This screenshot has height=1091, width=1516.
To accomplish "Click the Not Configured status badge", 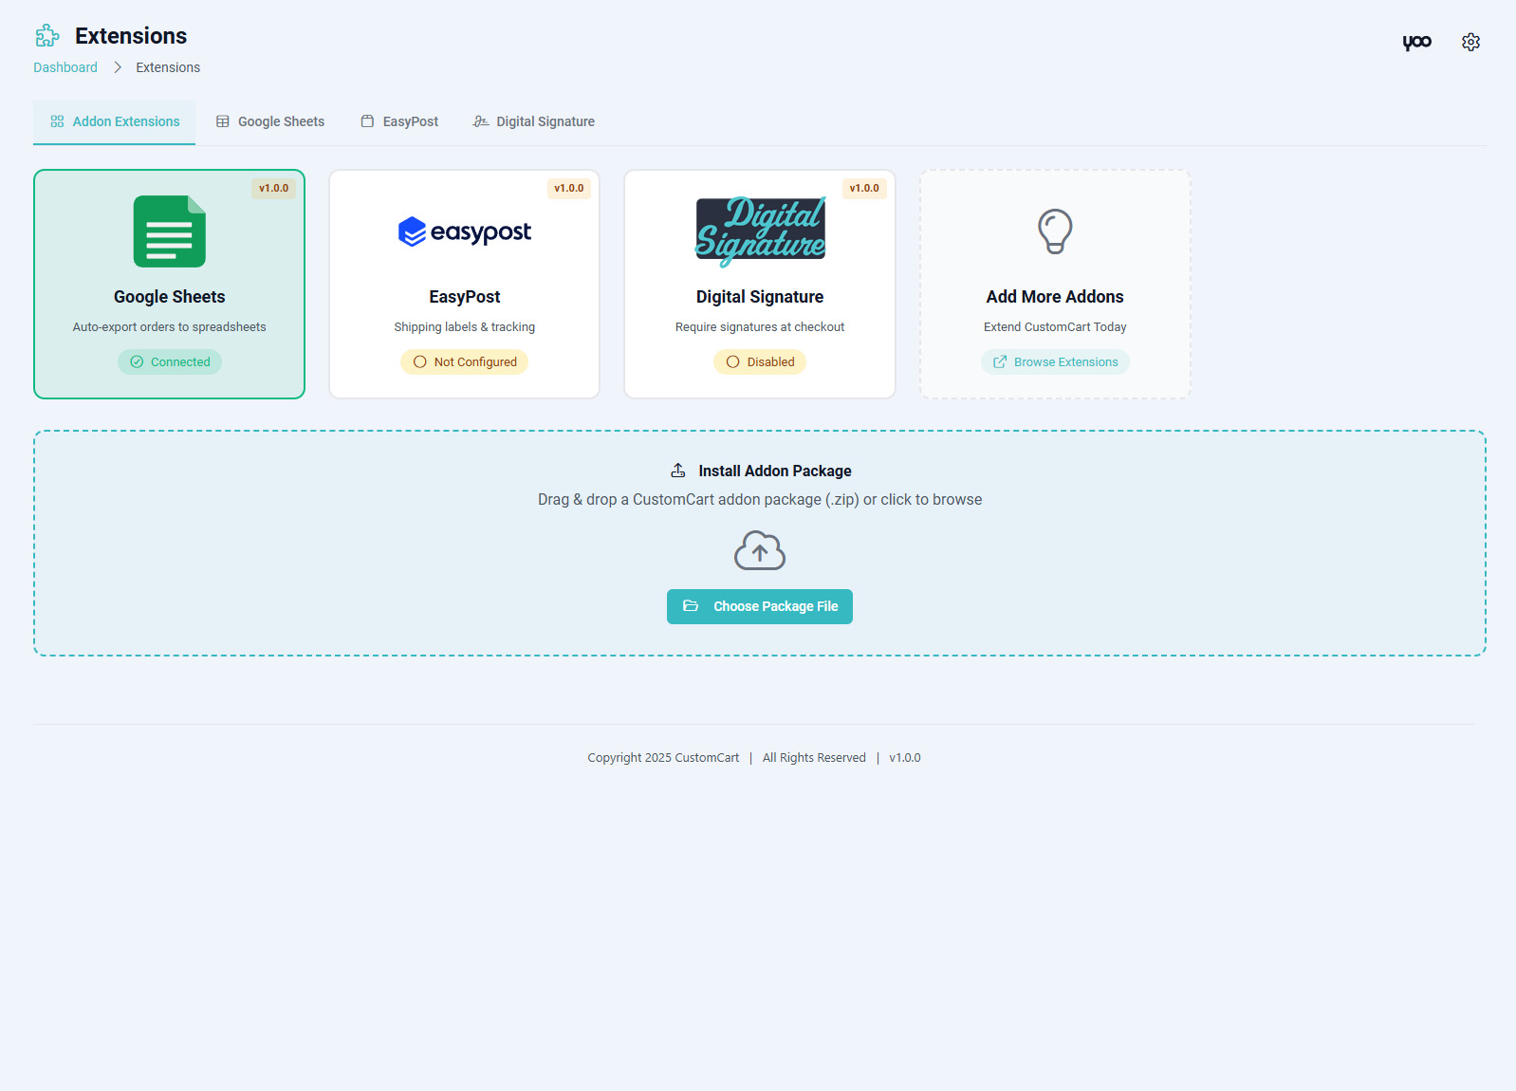I will 465,362.
